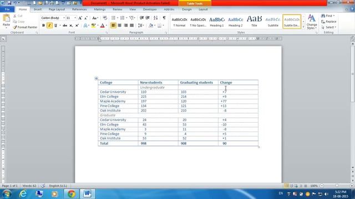This screenshot has width=355, height=199.
Task: Apply Title style
Action: (x=254, y=22)
